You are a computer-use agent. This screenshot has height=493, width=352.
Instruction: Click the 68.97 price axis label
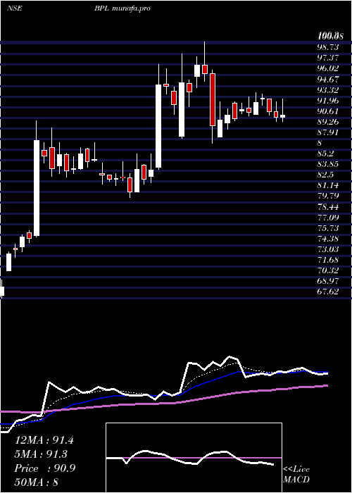[328, 282]
